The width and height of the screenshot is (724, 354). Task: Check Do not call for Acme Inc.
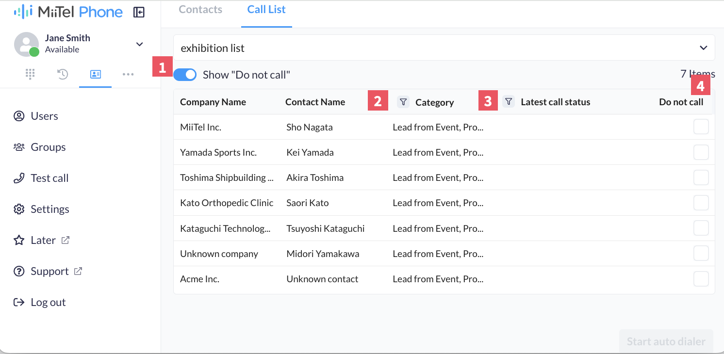(x=701, y=279)
